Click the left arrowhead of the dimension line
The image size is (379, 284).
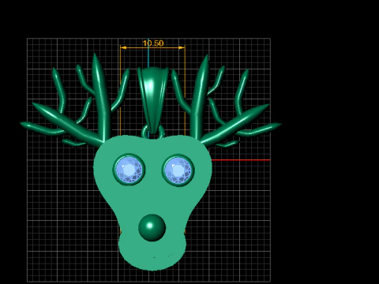pos(123,47)
